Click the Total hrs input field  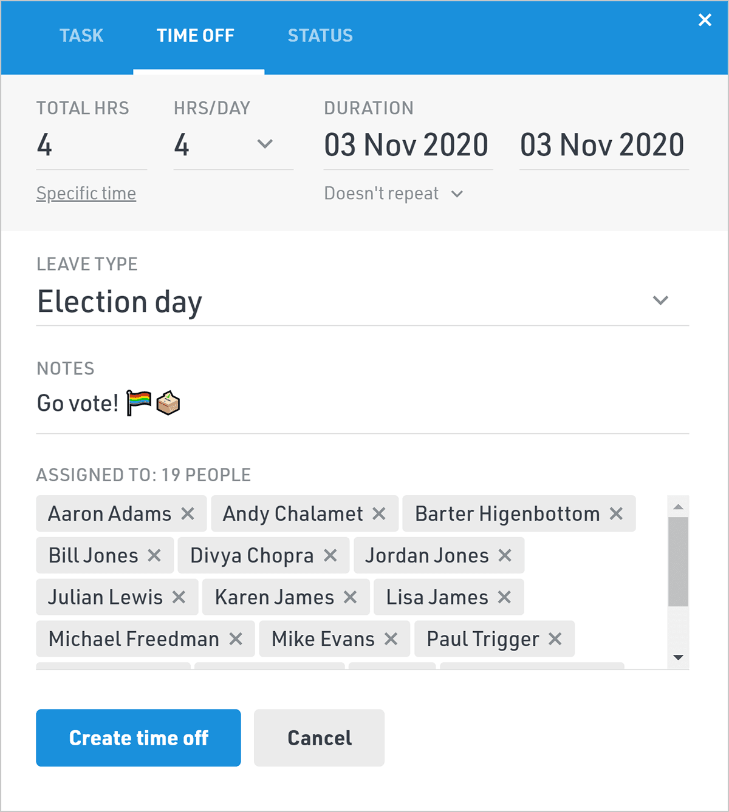[91, 146]
